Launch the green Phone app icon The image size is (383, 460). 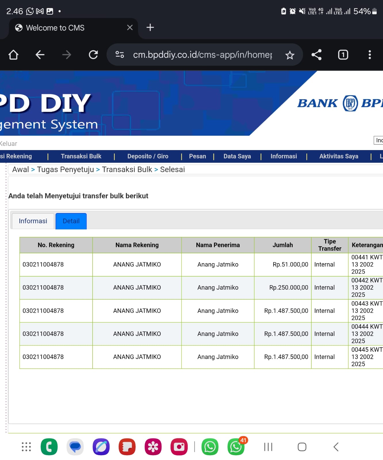point(49,447)
